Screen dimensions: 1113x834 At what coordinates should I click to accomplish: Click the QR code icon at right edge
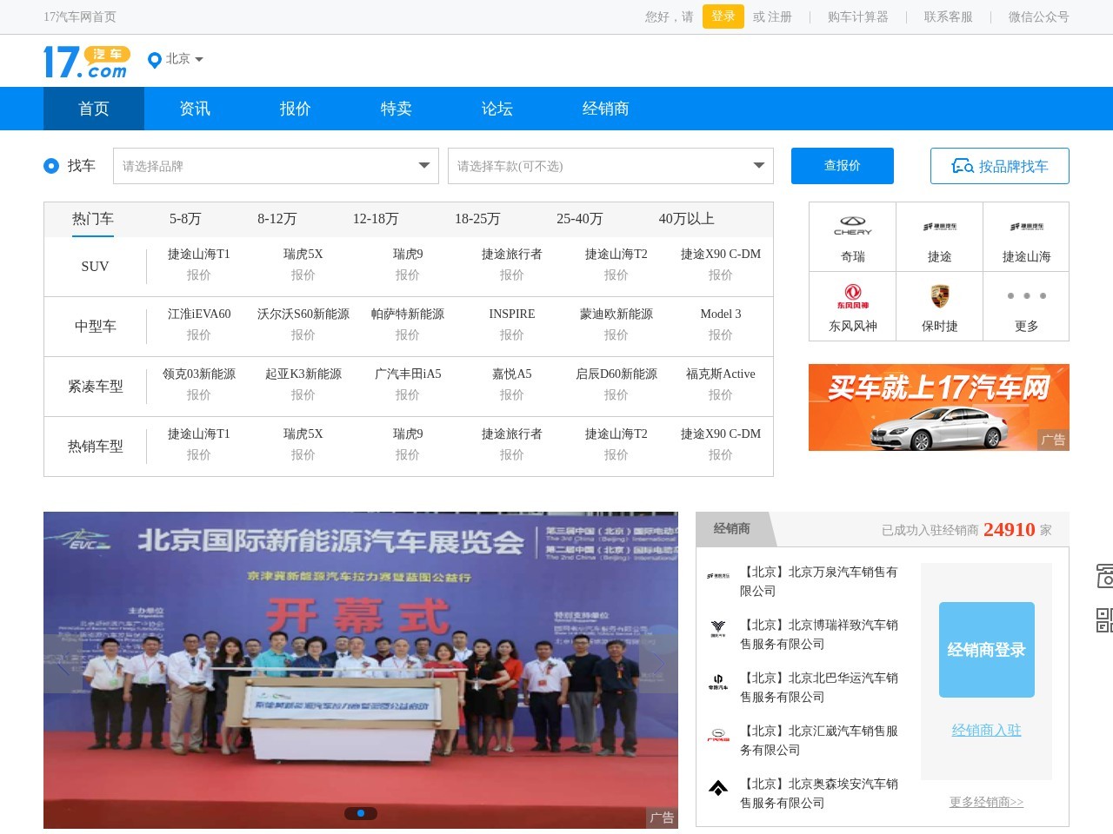point(1104,620)
